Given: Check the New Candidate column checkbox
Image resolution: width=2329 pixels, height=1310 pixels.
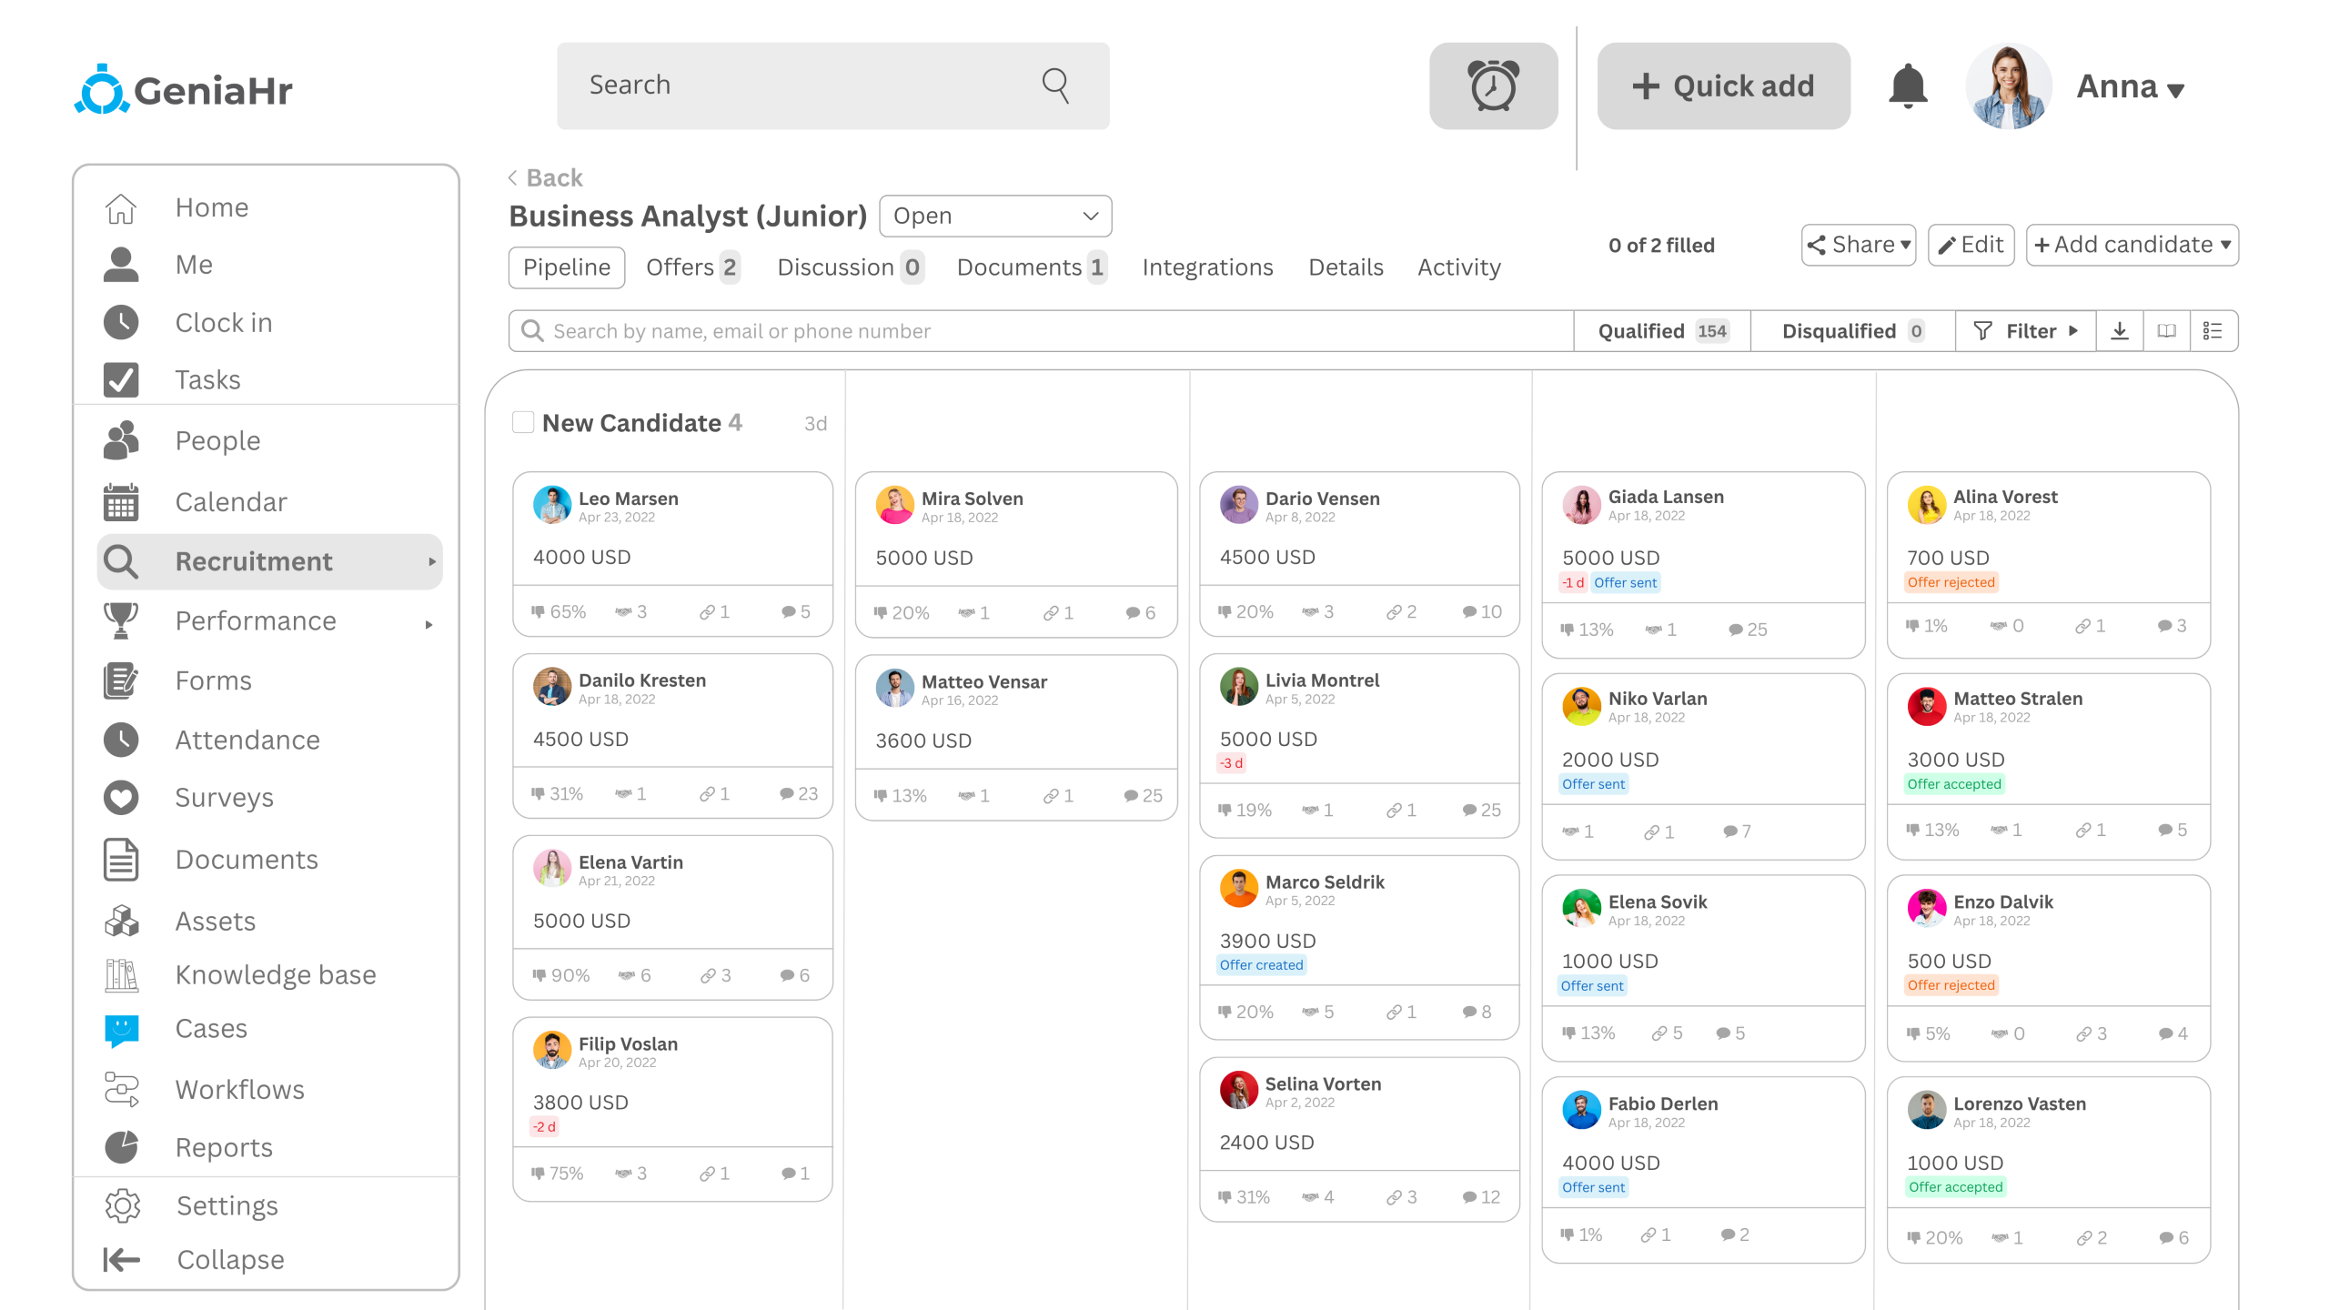Looking at the screenshot, I should tap(523, 422).
